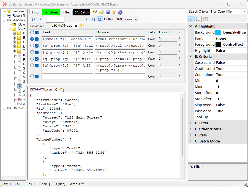Viewport: 248px width, 187px height.
Task: Select the Windows drive icon in tree
Action: [x=9, y=20]
